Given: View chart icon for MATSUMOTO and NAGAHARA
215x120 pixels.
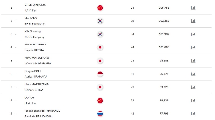Looking at the screenshot, I should (x=193, y=61).
